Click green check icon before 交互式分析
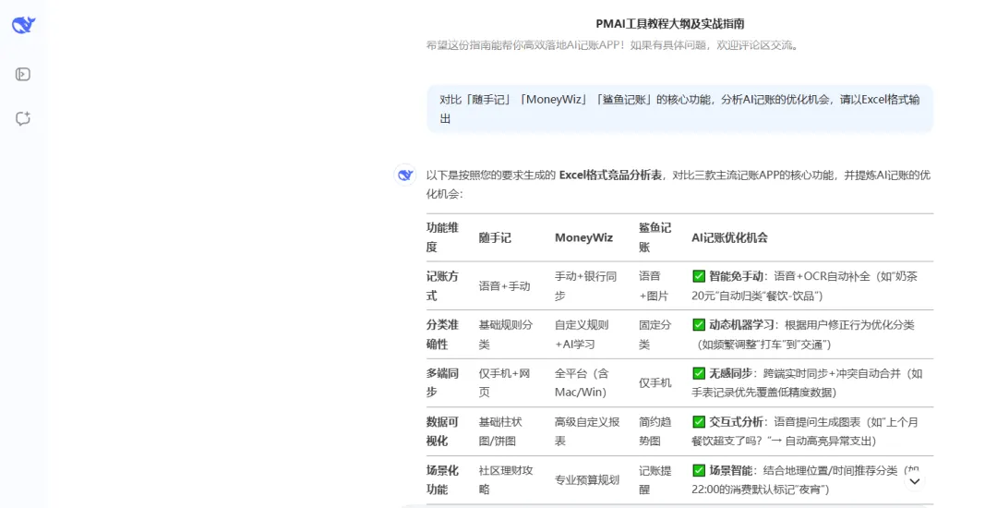The width and height of the screenshot is (997, 508). coord(699,421)
